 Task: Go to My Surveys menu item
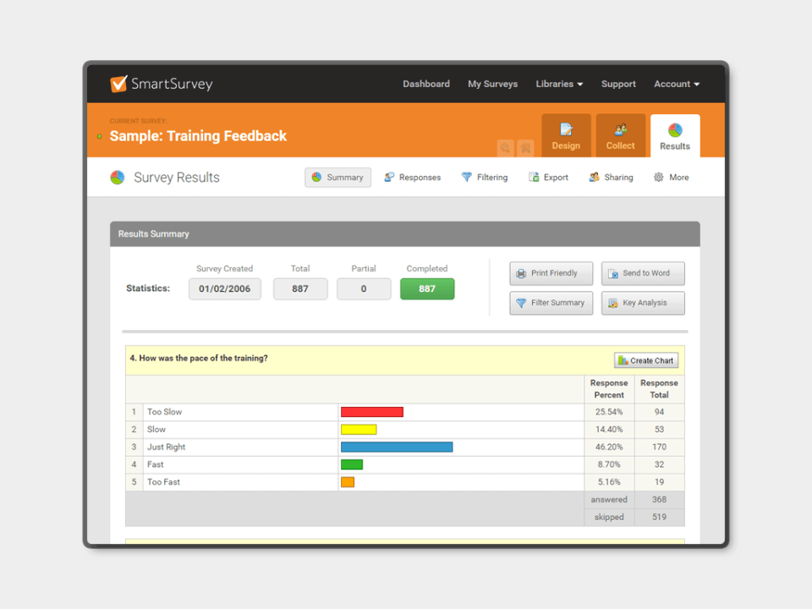(492, 84)
